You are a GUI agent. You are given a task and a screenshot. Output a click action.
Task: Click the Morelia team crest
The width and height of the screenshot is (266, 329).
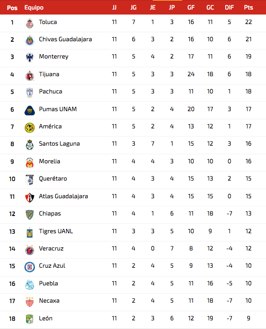29,162
